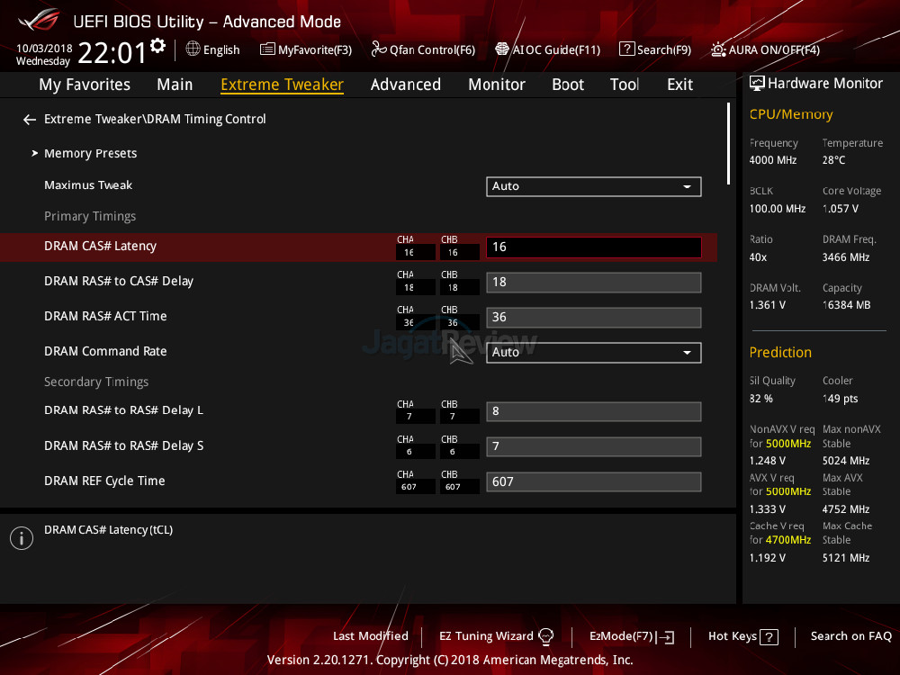Open the Search on FAQ link
Screen dimensions: 900x675
click(850, 636)
